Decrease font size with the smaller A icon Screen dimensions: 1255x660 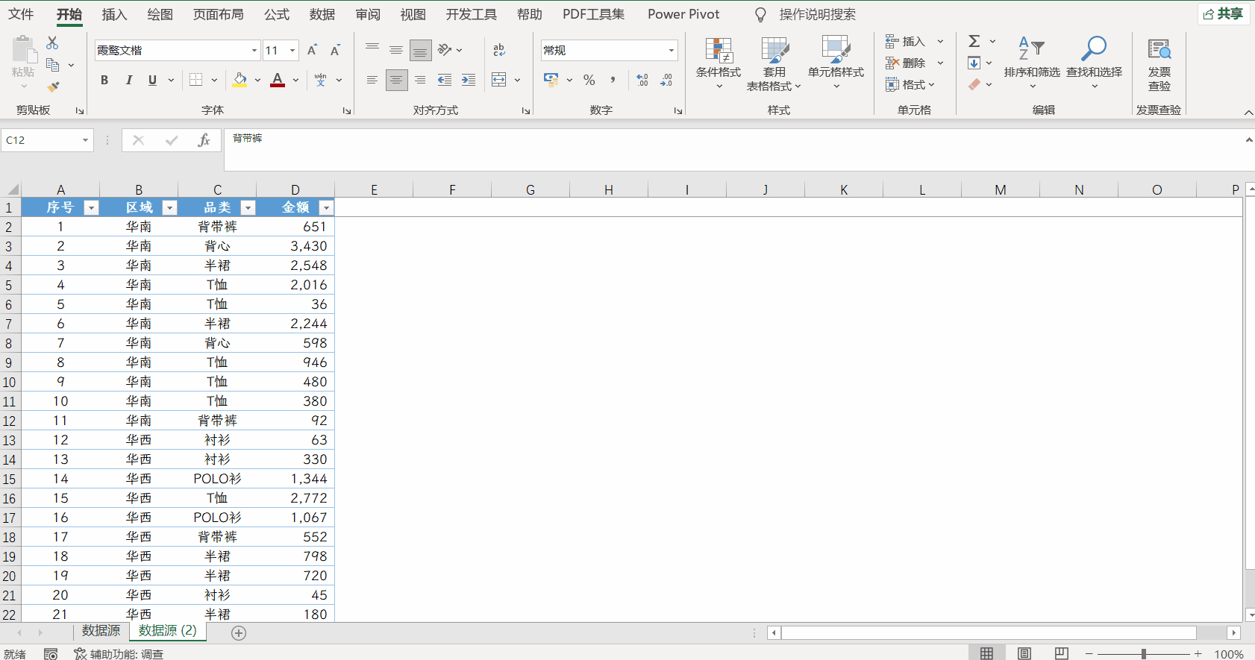point(335,50)
